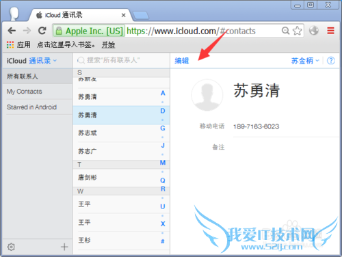The image size is (342, 257).
Task: Jump to letter X in index
Action: coord(163,224)
